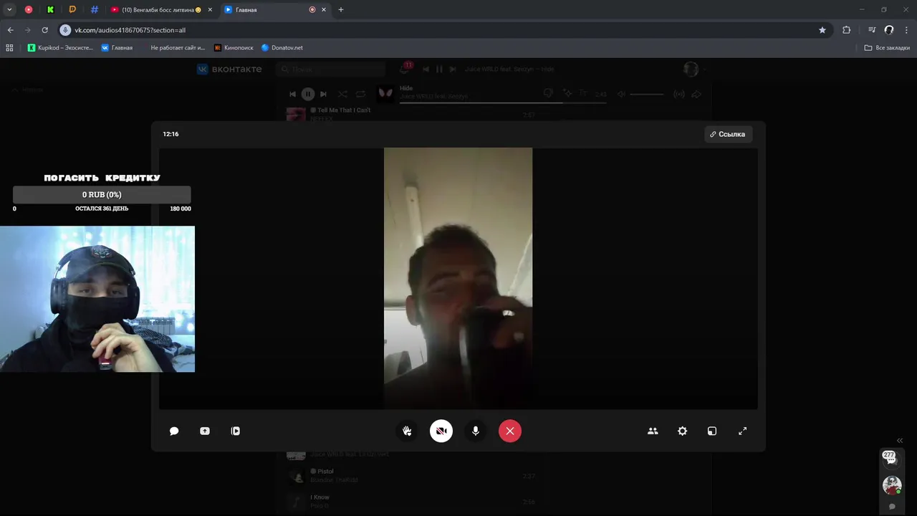Image resolution: width=917 pixels, height=516 pixels.
Task: Open chat avatar in right sidebar
Action: [892, 485]
